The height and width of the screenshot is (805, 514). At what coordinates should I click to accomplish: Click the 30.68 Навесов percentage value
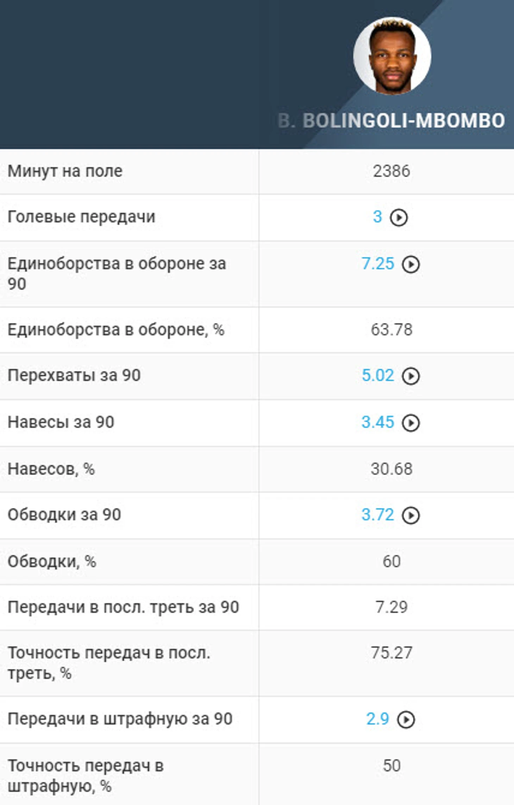pos(391,469)
